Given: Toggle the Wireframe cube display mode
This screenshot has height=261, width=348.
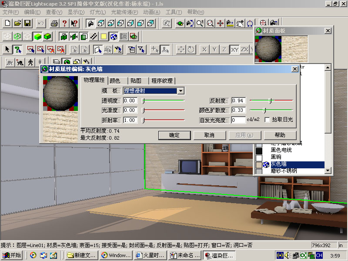Looking at the screenshot, I should tap(7, 37).
